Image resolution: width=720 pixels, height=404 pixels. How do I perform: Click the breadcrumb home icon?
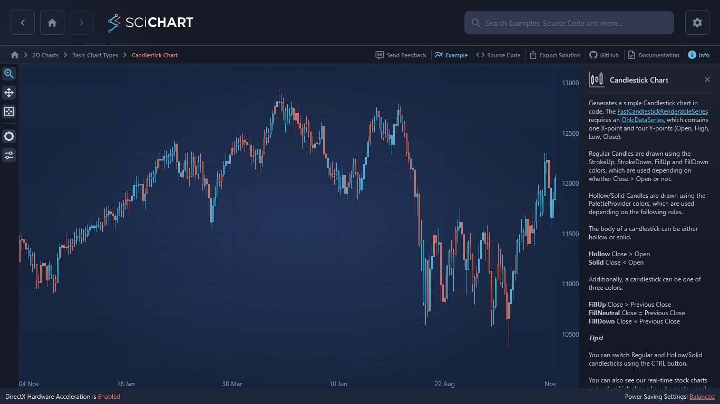click(15, 55)
